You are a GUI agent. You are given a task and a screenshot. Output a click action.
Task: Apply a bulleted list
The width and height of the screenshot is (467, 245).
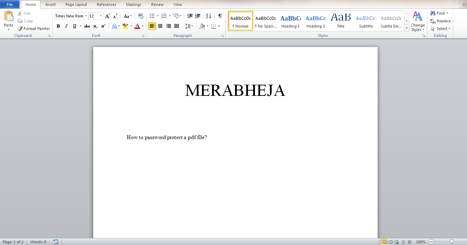(x=152, y=16)
